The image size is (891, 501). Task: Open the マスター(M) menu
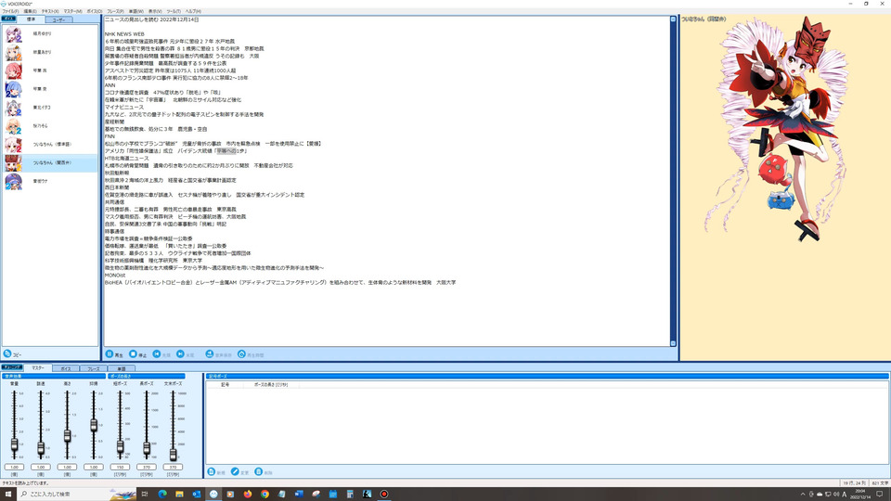pyautogui.click(x=72, y=11)
